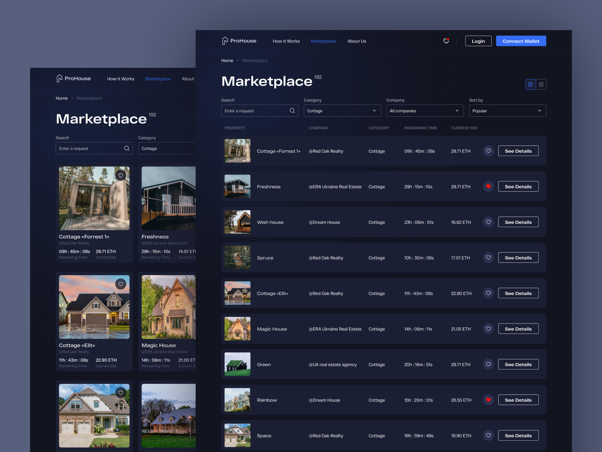The height and width of the screenshot is (452, 602).
Task: Toggle the heart on the Green listing
Action: [x=488, y=364]
